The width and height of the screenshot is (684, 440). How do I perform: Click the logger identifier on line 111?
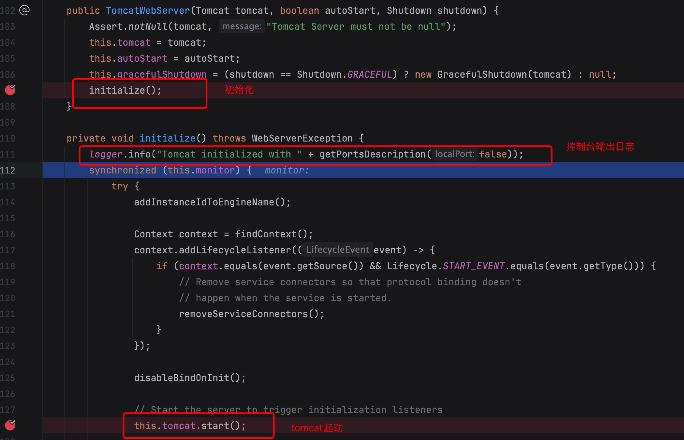point(106,154)
